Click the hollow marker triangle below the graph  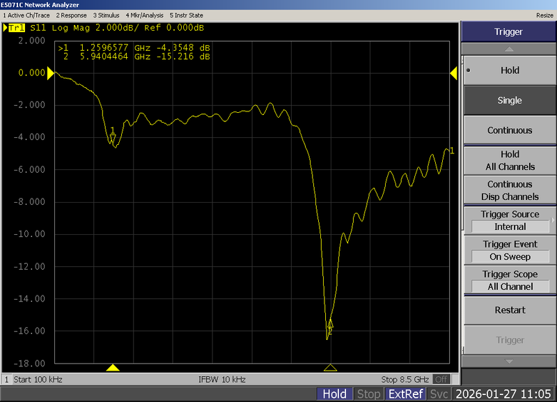click(330, 364)
